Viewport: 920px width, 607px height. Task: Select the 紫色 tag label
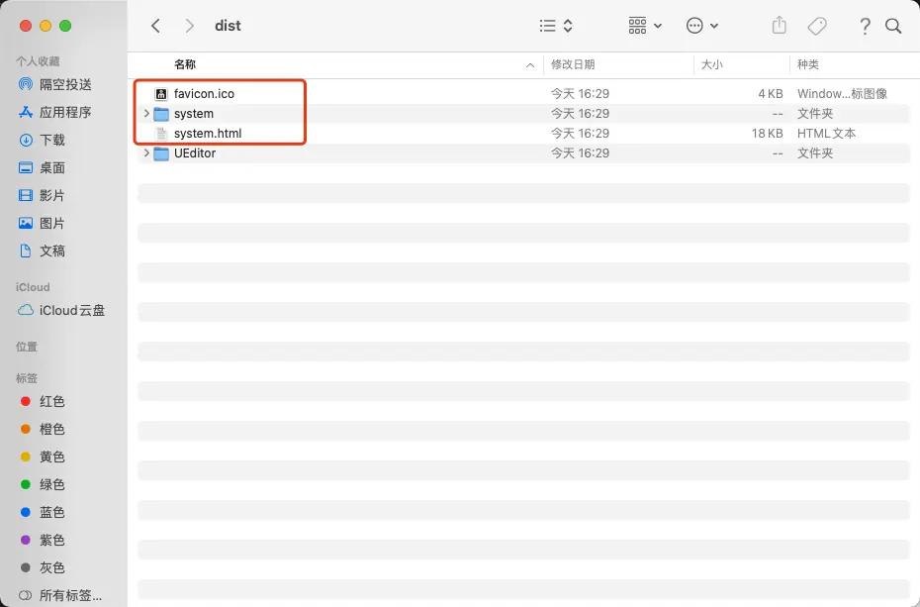pyautogui.click(x=52, y=540)
